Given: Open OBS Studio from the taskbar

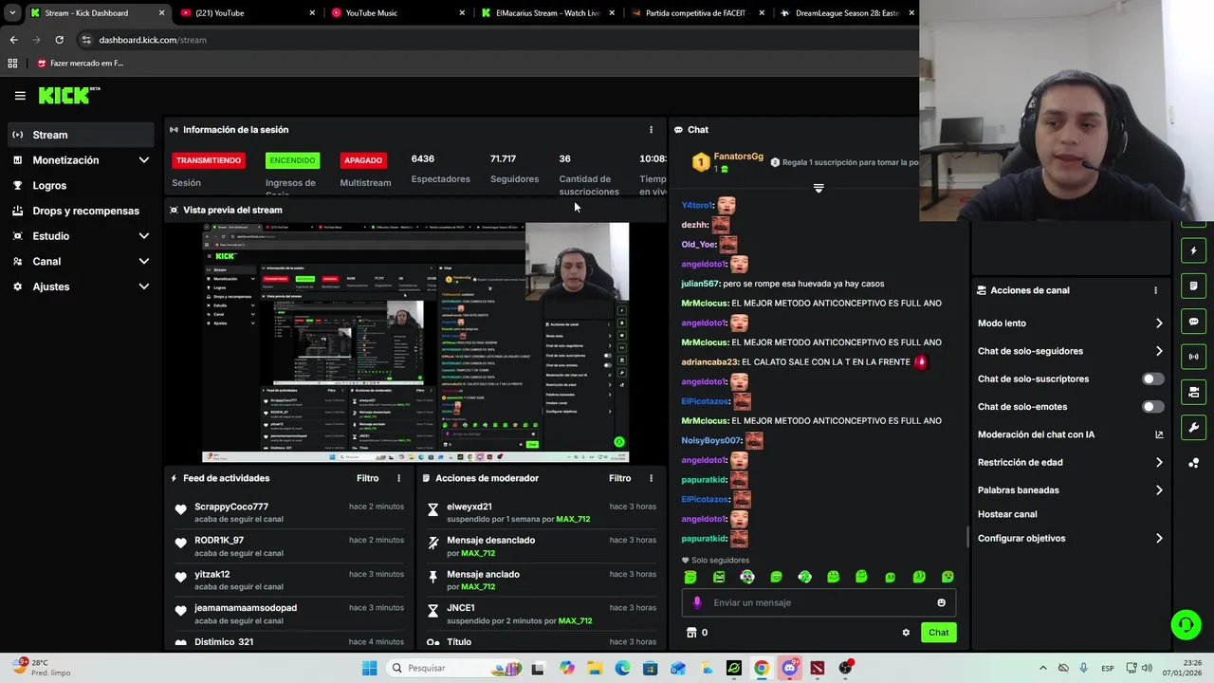Looking at the screenshot, I should pos(845,668).
